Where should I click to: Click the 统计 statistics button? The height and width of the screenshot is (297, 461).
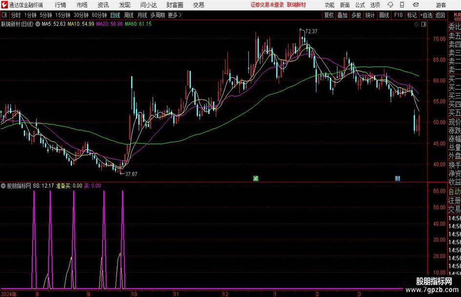click(x=370, y=15)
